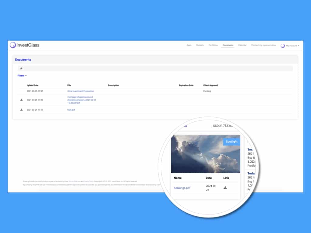Select the Documents navigation tab

tap(228, 46)
